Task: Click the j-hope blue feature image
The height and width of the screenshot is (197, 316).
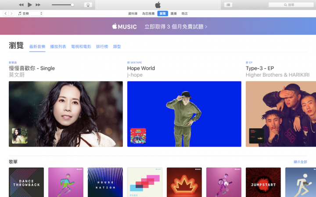Action: pos(184,114)
